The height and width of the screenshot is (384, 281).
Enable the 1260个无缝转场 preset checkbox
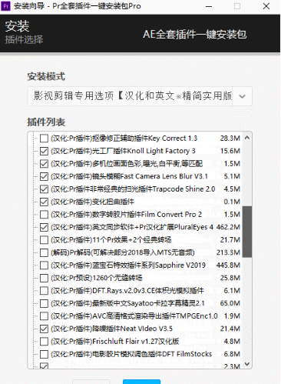[x=44, y=278]
